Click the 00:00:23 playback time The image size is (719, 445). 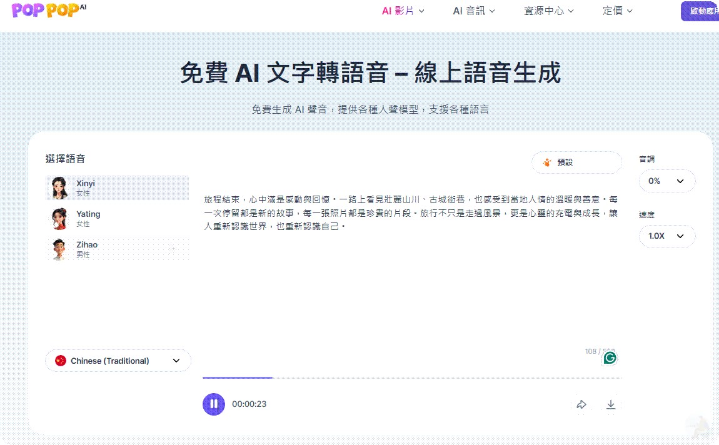249,404
